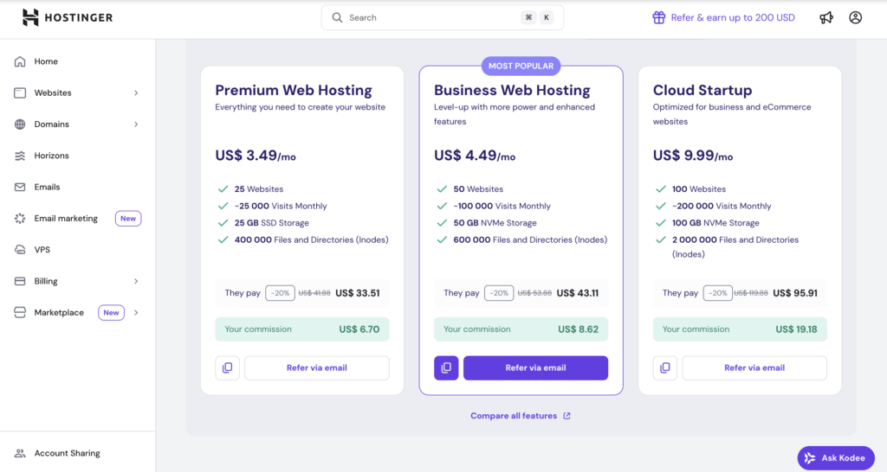Expand the Billing sidebar section
This screenshot has height=472, width=887.
136,281
